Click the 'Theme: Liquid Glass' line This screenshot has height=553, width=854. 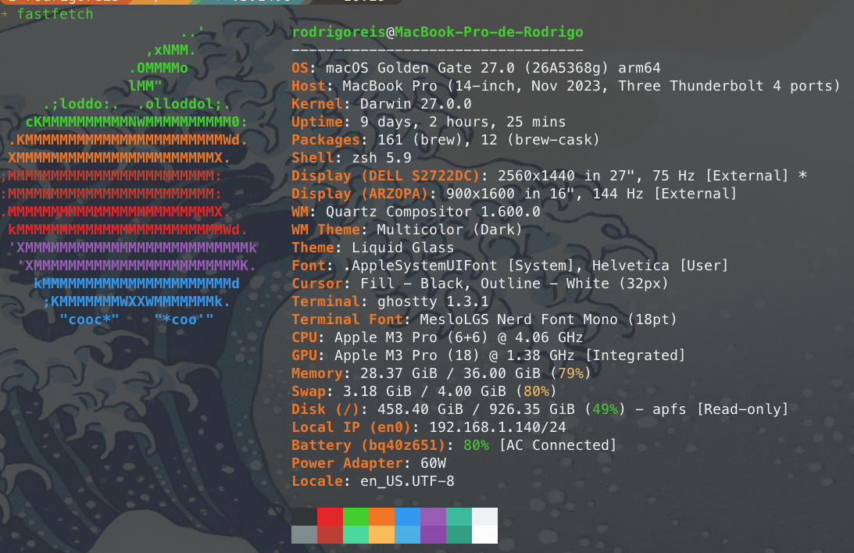(x=373, y=248)
